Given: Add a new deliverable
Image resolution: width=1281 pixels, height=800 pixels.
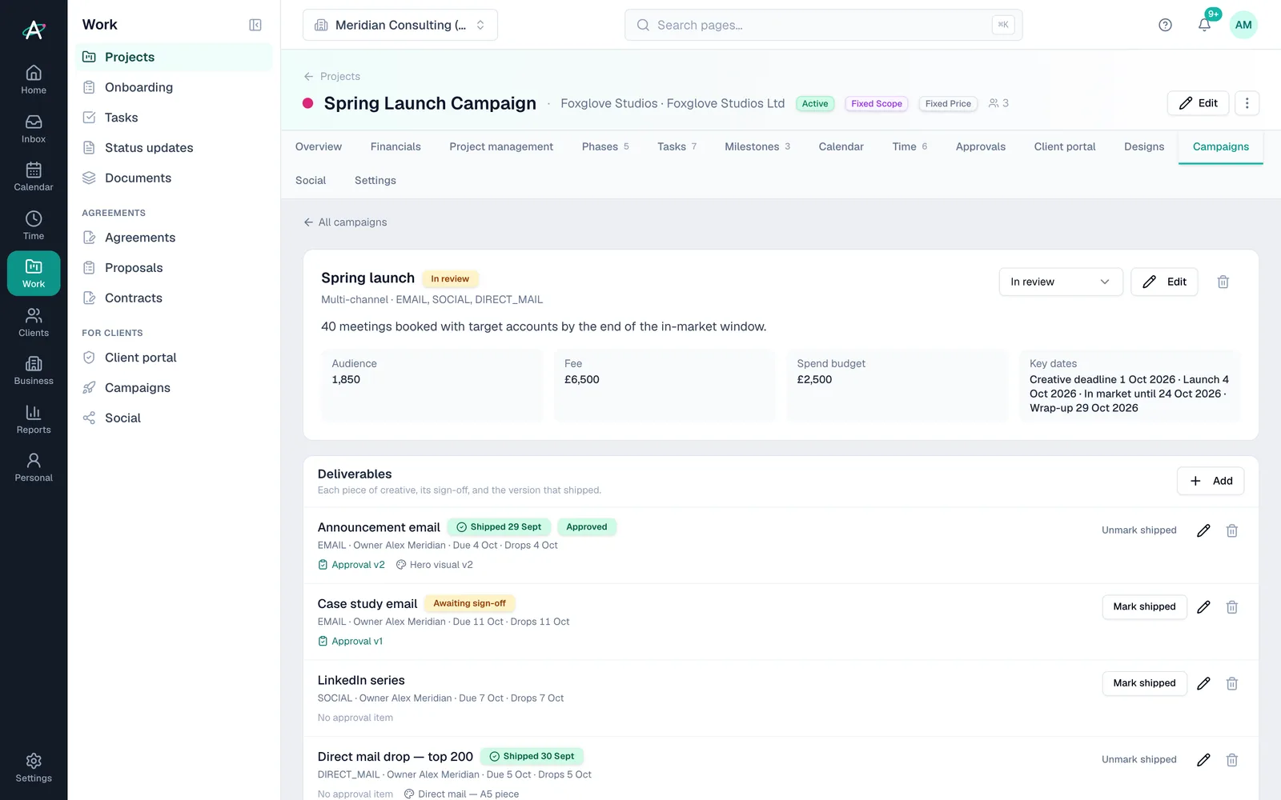Looking at the screenshot, I should (x=1211, y=481).
